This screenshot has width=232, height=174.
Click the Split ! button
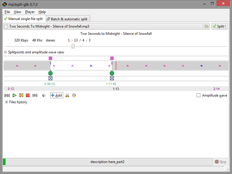(219, 26)
